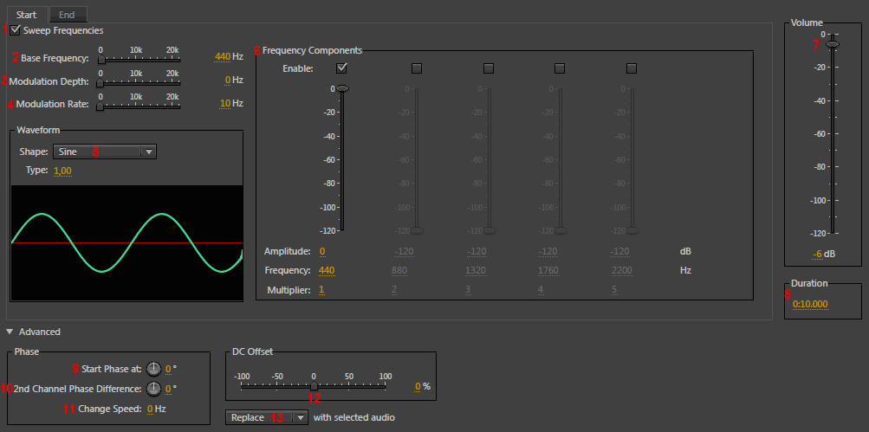Screen dimensions: 869x432
Task: Click the Change Speed Hz value
Action: [150, 409]
